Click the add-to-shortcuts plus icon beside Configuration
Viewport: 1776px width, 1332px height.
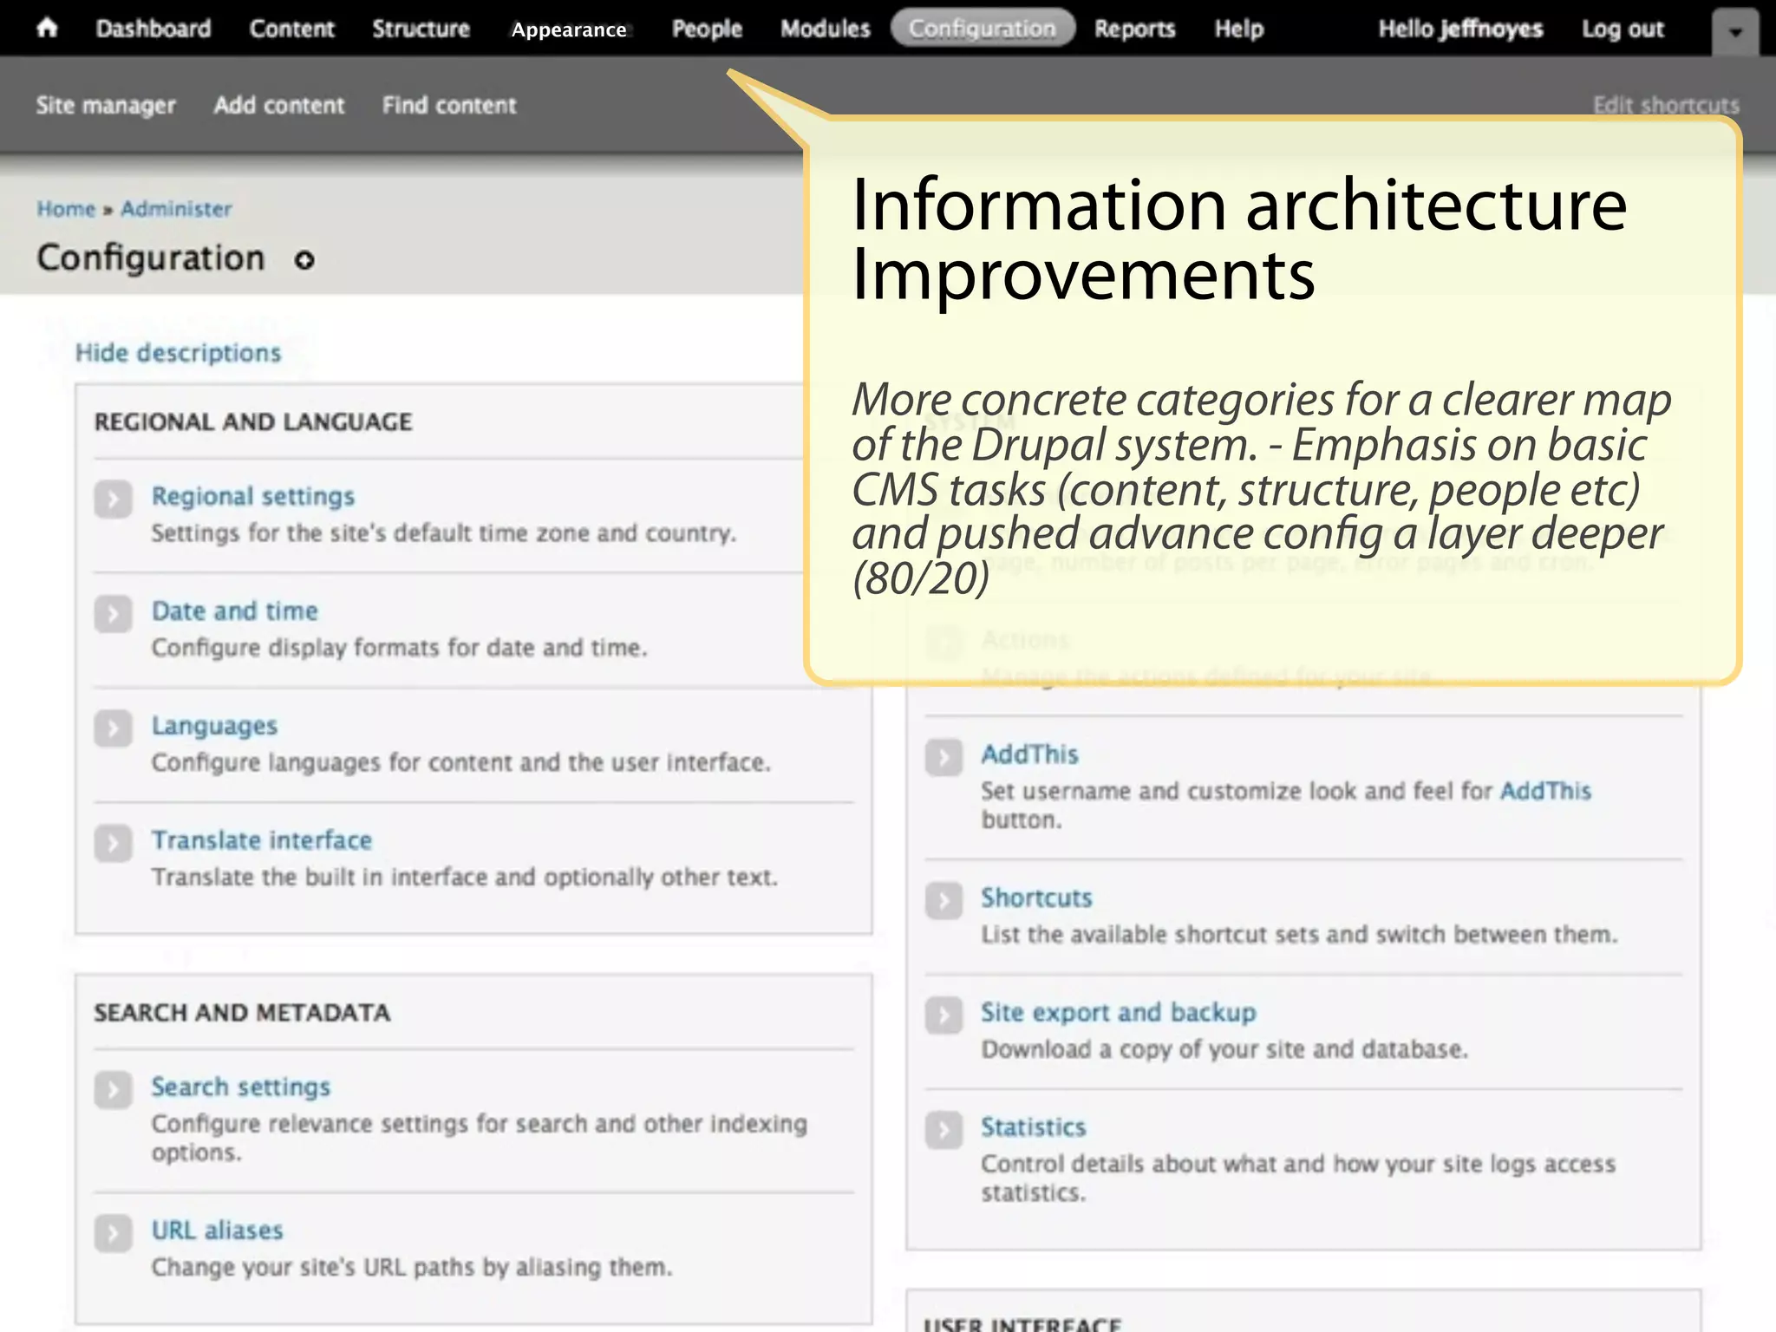[304, 260]
